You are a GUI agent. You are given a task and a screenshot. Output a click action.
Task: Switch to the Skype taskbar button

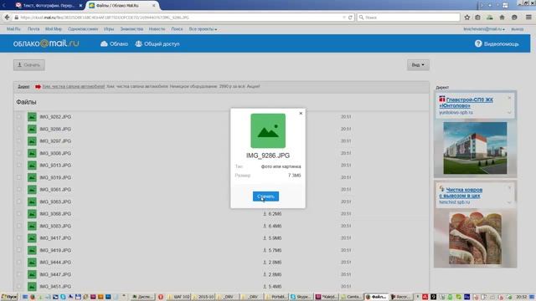point(301,297)
